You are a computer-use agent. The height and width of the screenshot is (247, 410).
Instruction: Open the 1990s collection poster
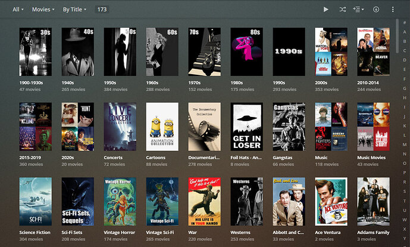point(289,52)
